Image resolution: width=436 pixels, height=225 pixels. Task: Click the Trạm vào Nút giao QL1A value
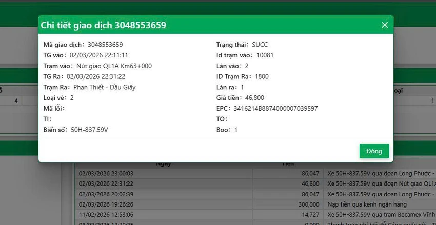click(114, 66)
